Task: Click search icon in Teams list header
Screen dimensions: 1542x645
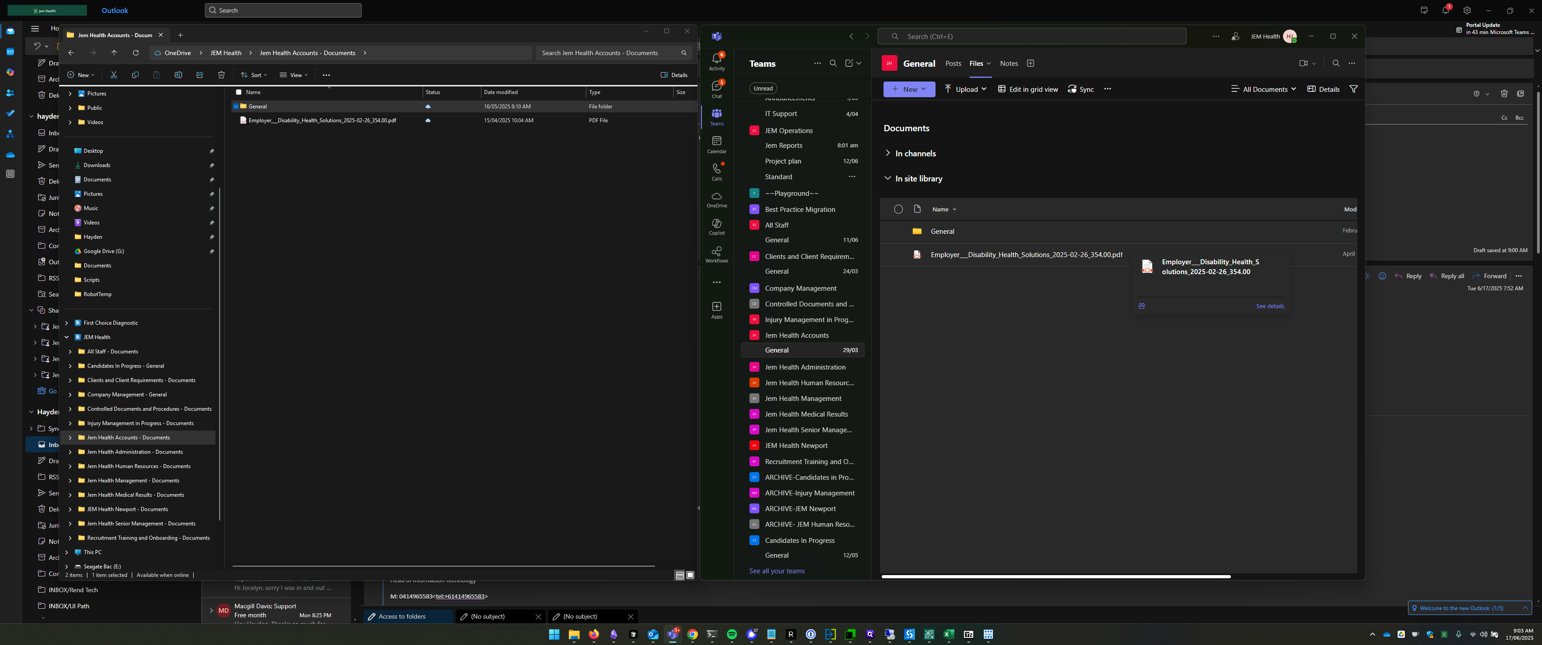Action: pyautogui.click(x=833, y=64)
